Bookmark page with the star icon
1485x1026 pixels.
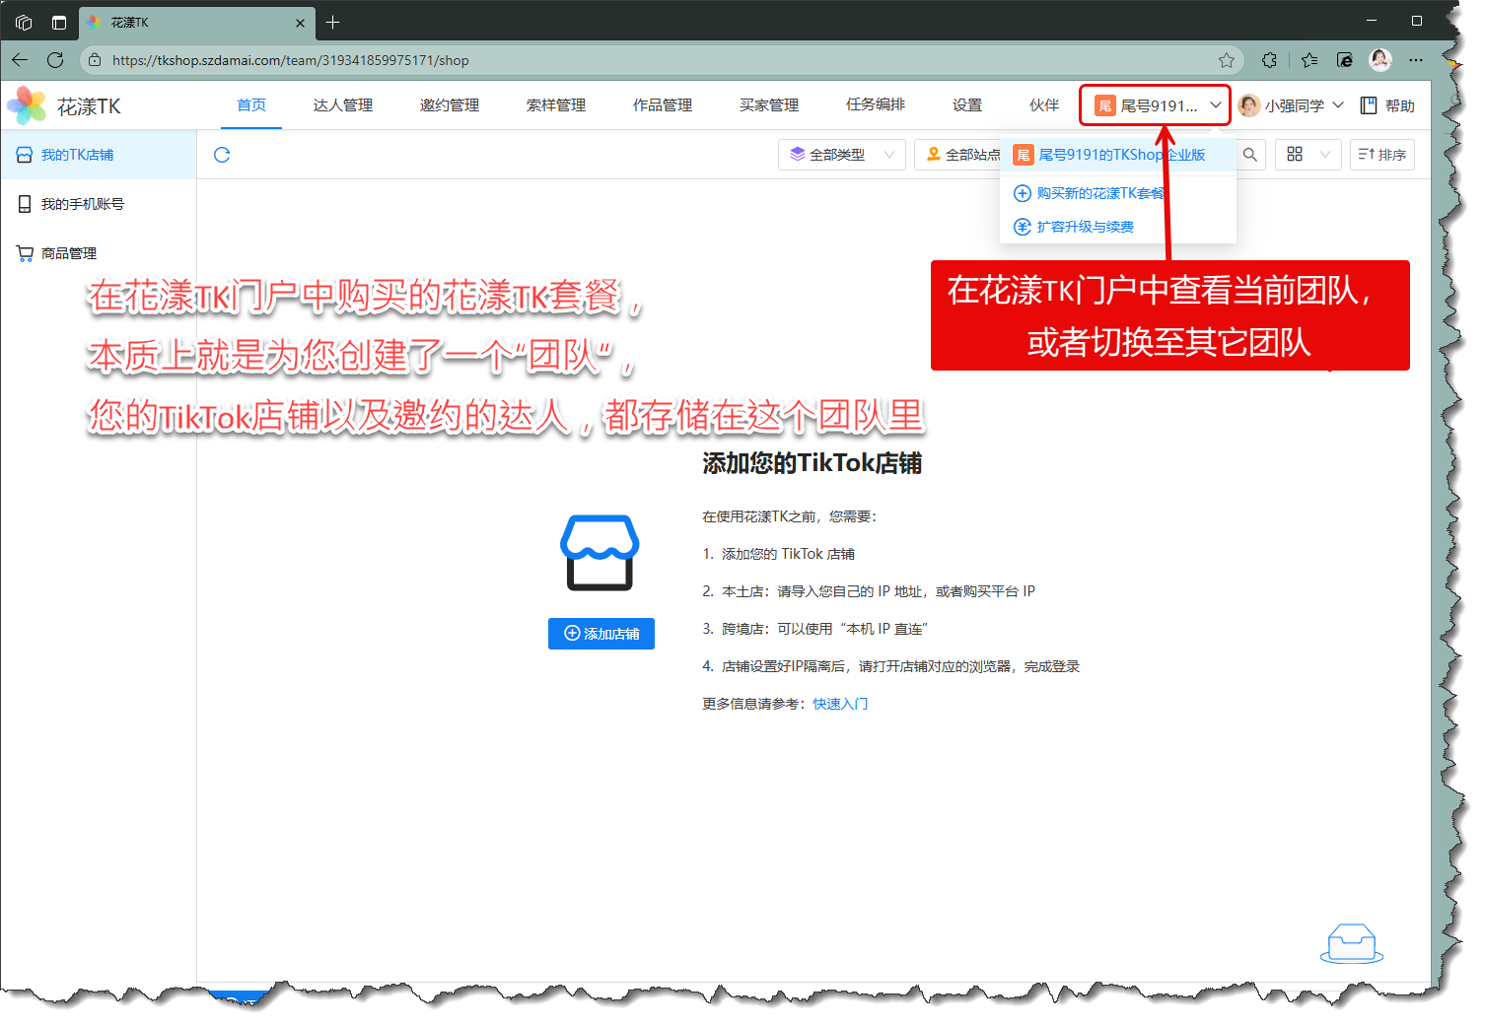(x=1226, y=60)
